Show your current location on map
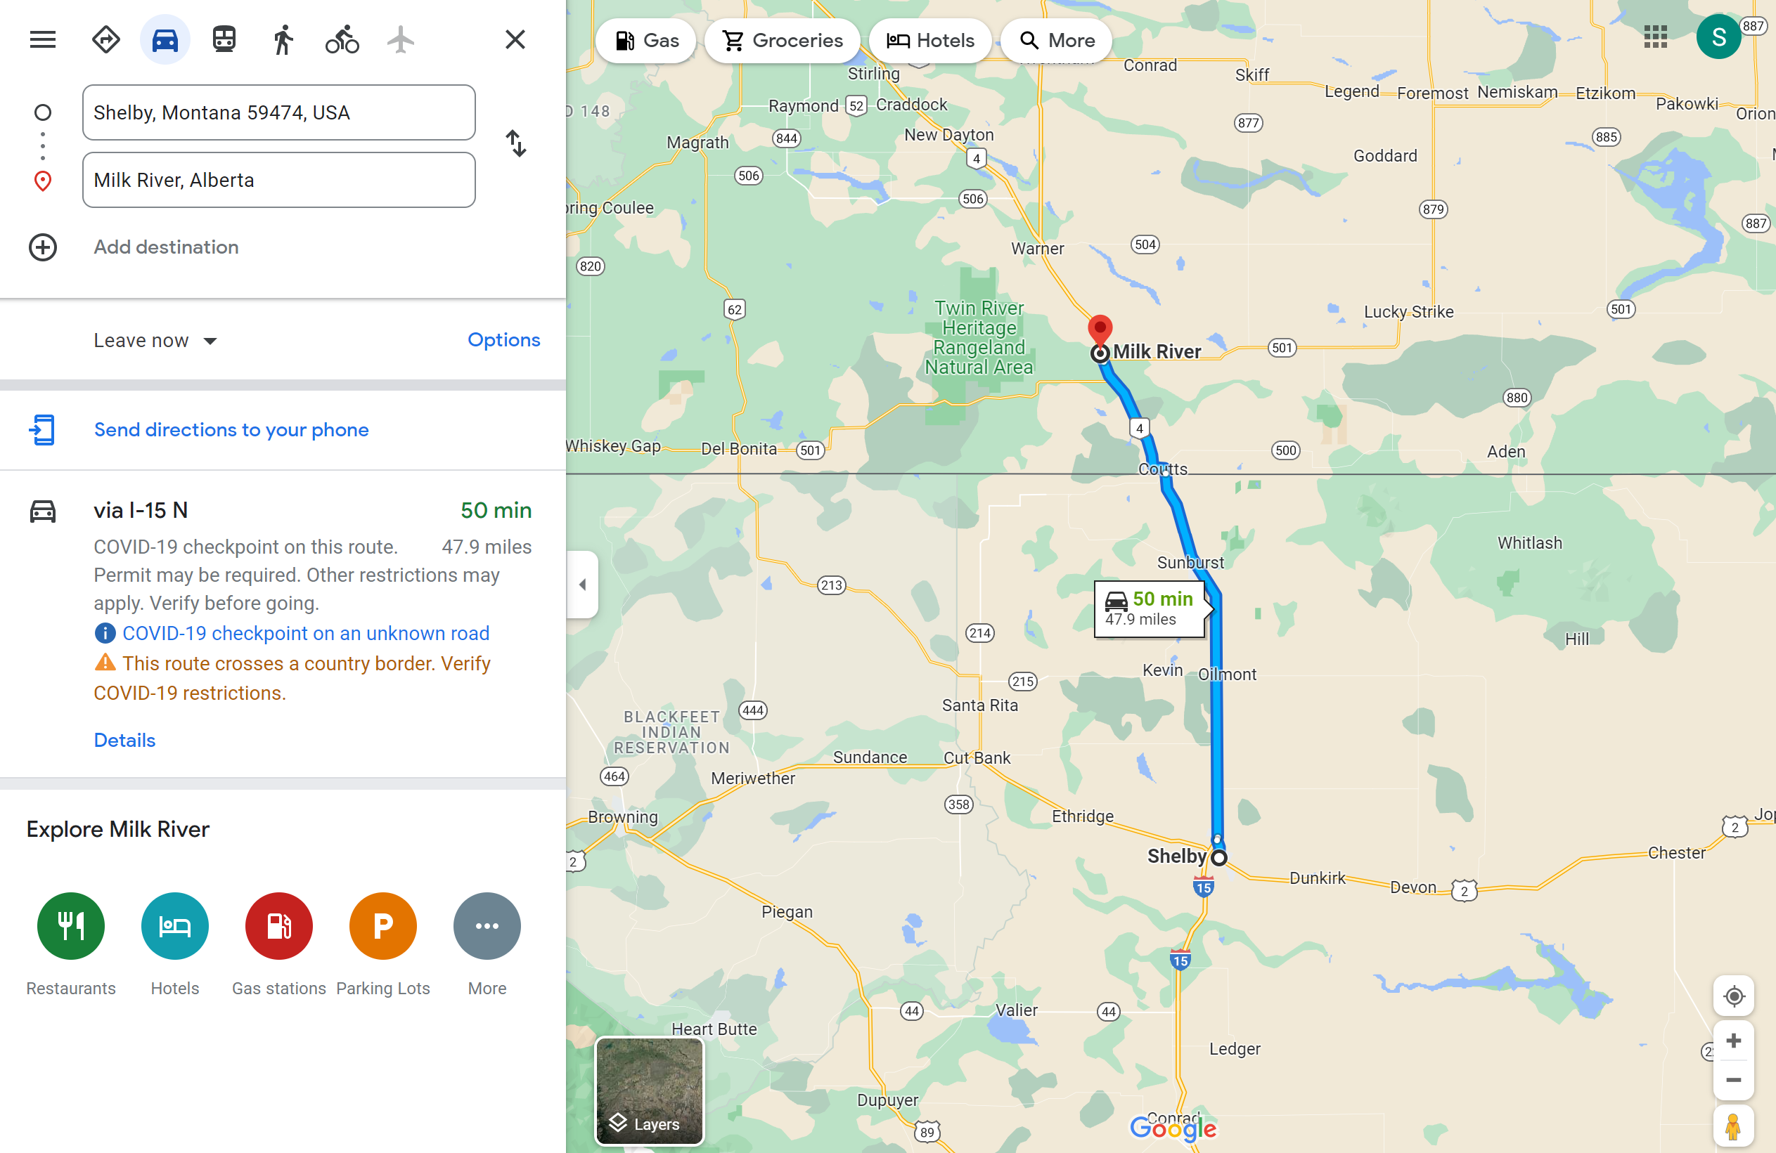This screenshot has width=1776, height=1153. pos(1734,996)
